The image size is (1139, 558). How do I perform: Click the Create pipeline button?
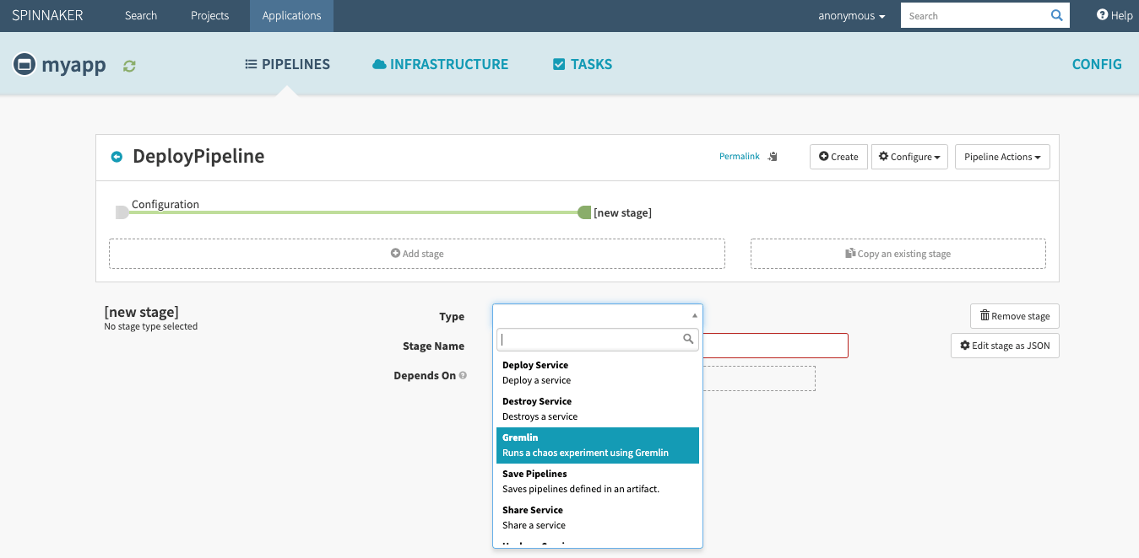click(x=838, y=157)
